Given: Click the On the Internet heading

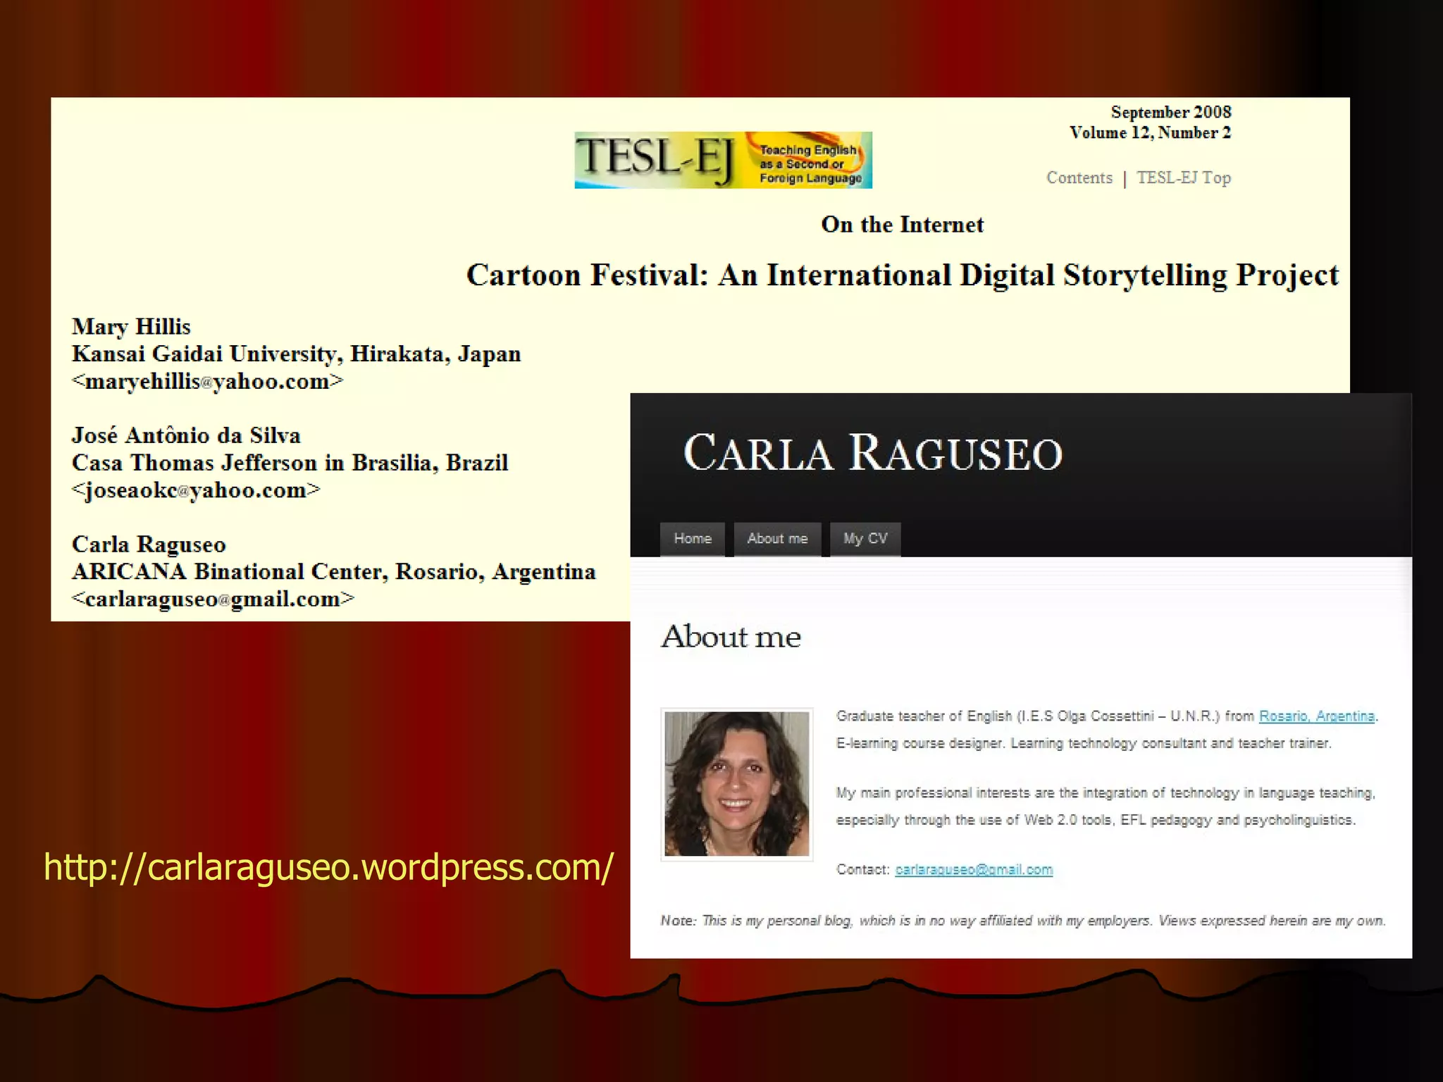Looking at the screenshot, I should (x=902, y=225).
